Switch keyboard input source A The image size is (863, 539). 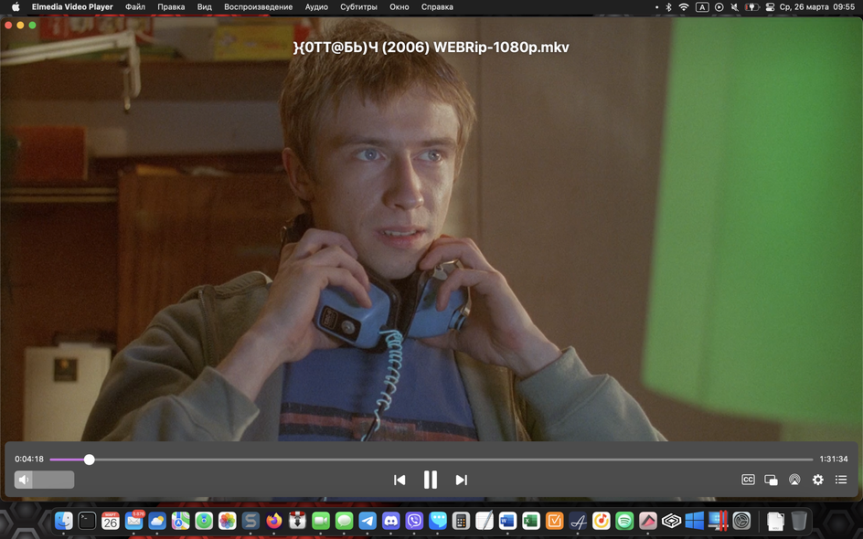click(x=702, y=7)
